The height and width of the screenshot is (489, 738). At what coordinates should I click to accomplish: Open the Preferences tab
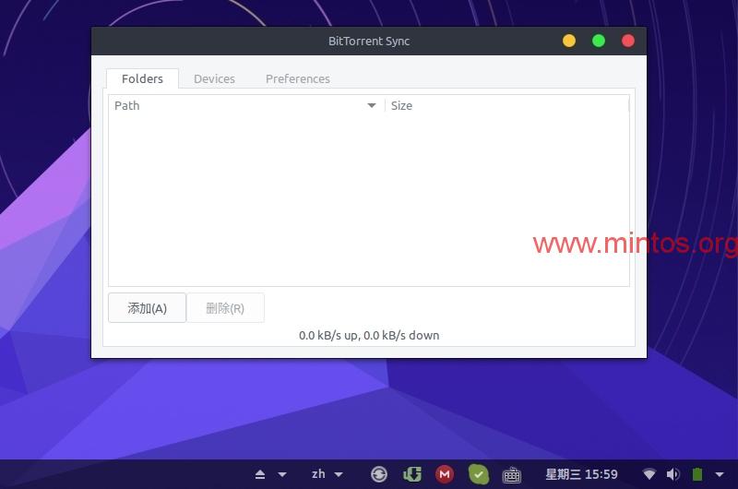[x=297, y=78]
